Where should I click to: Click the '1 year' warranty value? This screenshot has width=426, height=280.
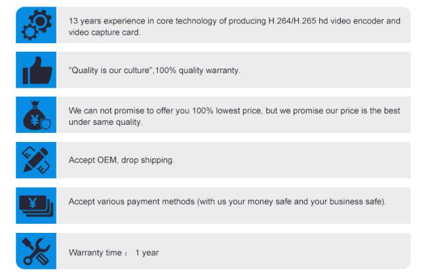point(147,253)
